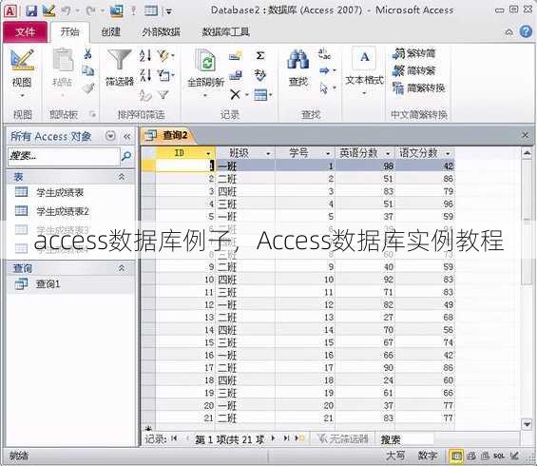537x466 pixels.
Task: Go to last record navigation button
Action: [286, 438]
